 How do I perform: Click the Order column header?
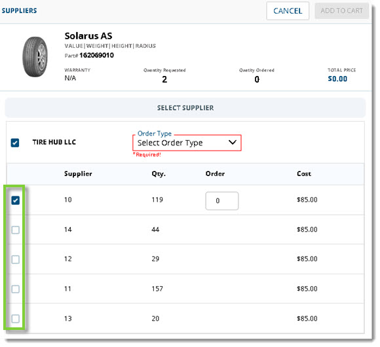coord(215,173)
